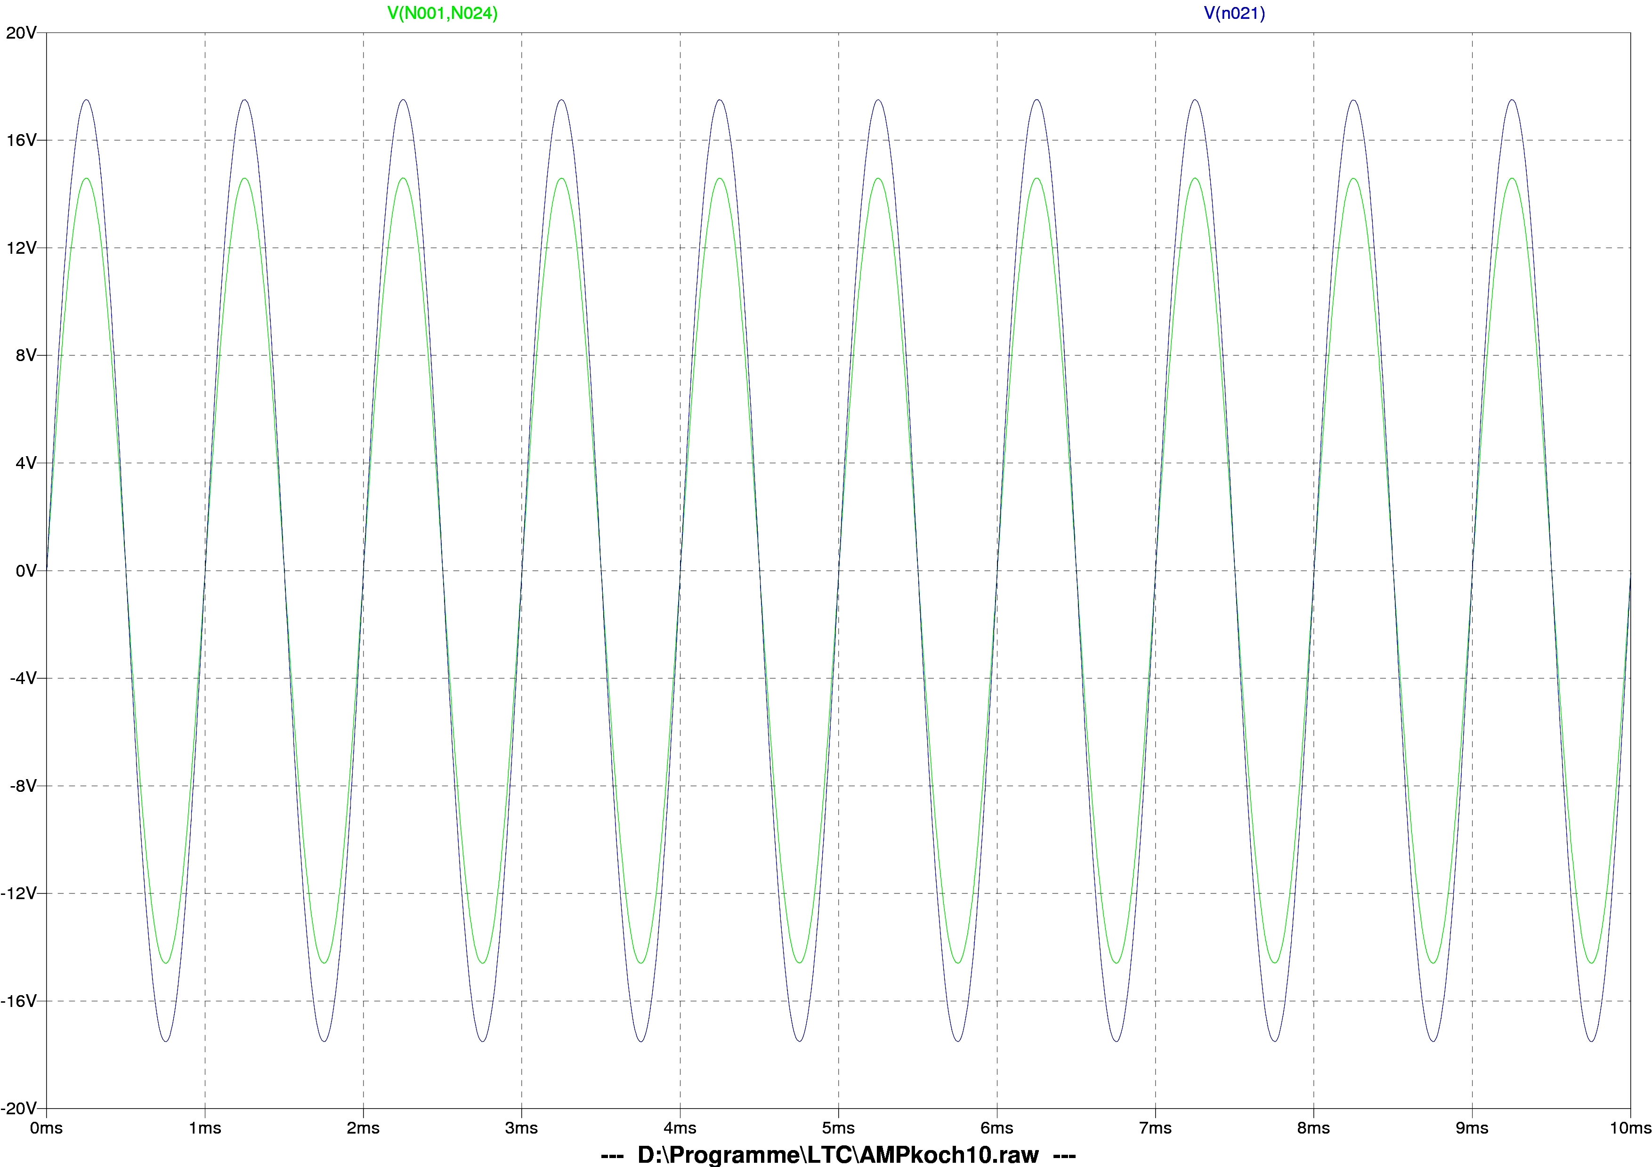
Task: Click the green V(N001,N024) trace label
Action: point(442,14)
